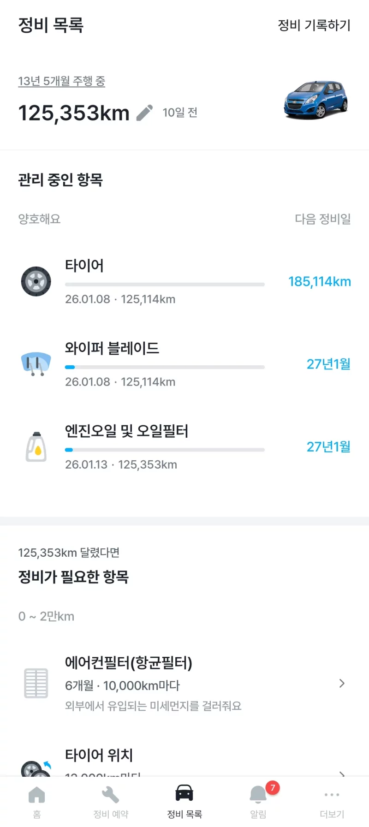Viewport: 369px width, 827px height.
Task: Tap the 27년1월 date for wiper blades
Action: (x=328, y=364)
